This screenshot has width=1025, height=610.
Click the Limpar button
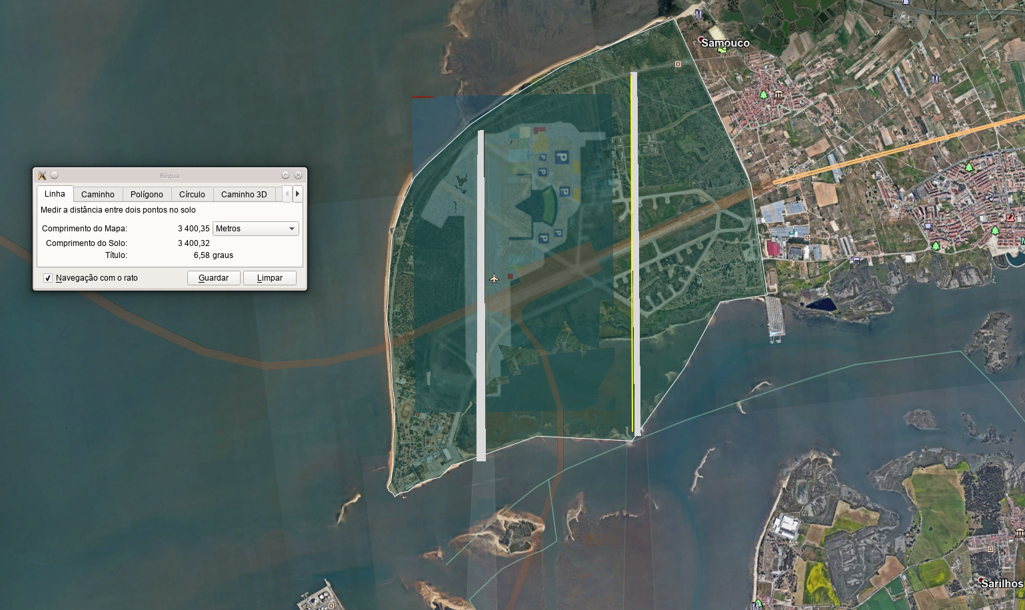270,278
